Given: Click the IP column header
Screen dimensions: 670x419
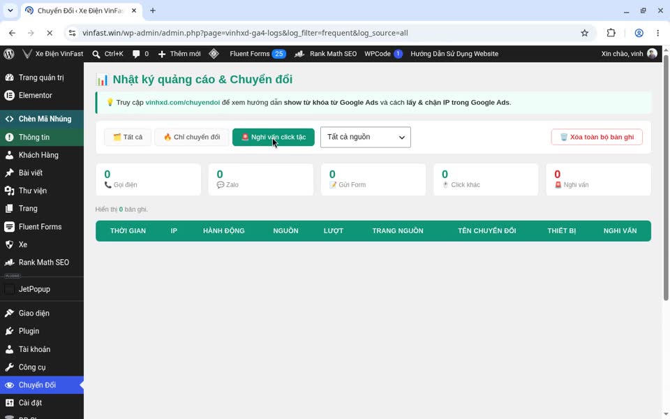Looking at the screenshot, I should pyautogui.click(x=174, y=231).
